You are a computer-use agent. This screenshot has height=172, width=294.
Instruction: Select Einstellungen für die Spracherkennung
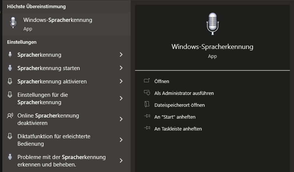tap(66, 99)
